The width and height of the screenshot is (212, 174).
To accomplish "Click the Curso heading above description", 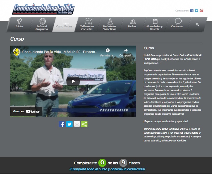I will click(x=149, y=48).
